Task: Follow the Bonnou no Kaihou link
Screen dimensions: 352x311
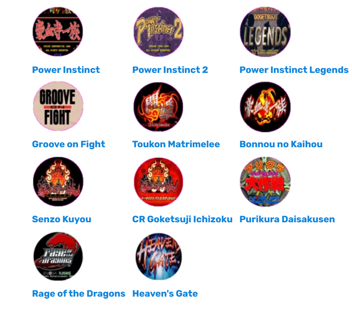Action: 281,144
